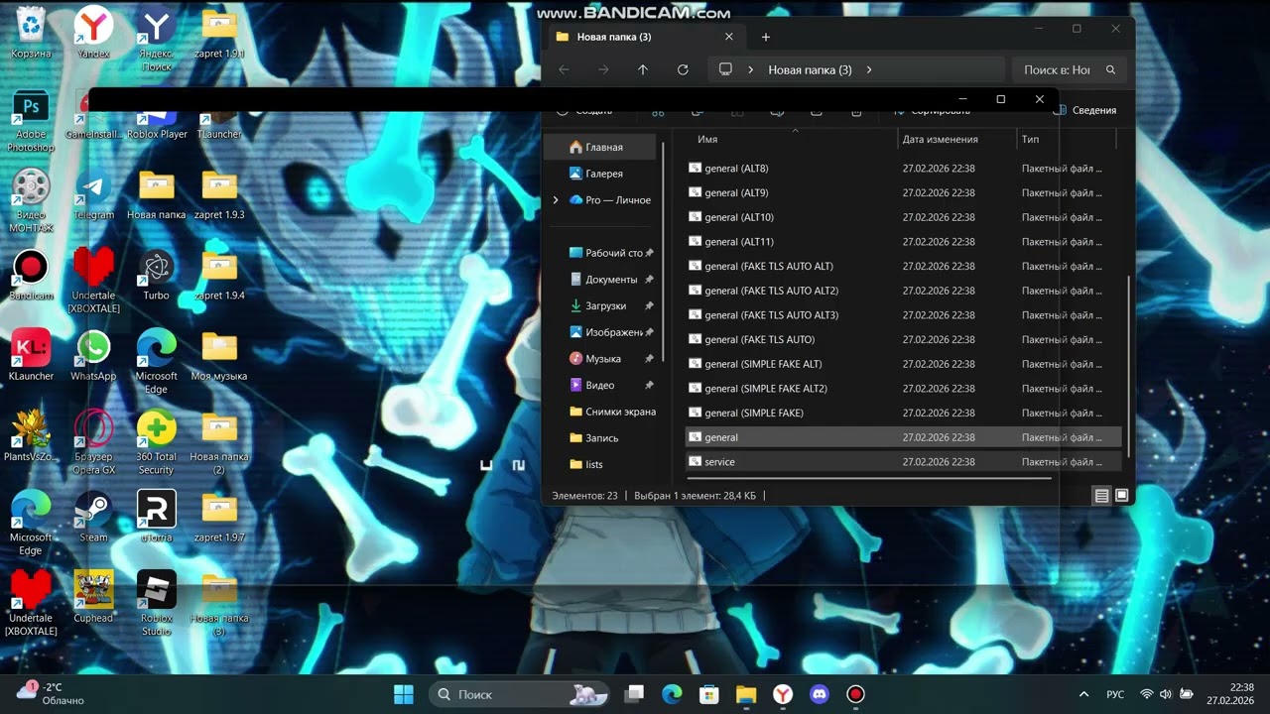Launch Adobe Photoshop from desktop
This screenshot has width=1270, height=714.
click(31, 121)
